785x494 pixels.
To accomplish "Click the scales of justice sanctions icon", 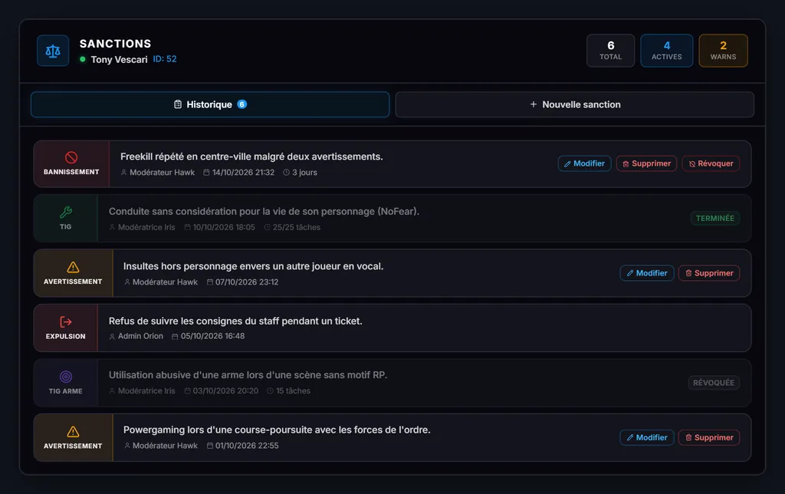I will [x=53, y=51].
